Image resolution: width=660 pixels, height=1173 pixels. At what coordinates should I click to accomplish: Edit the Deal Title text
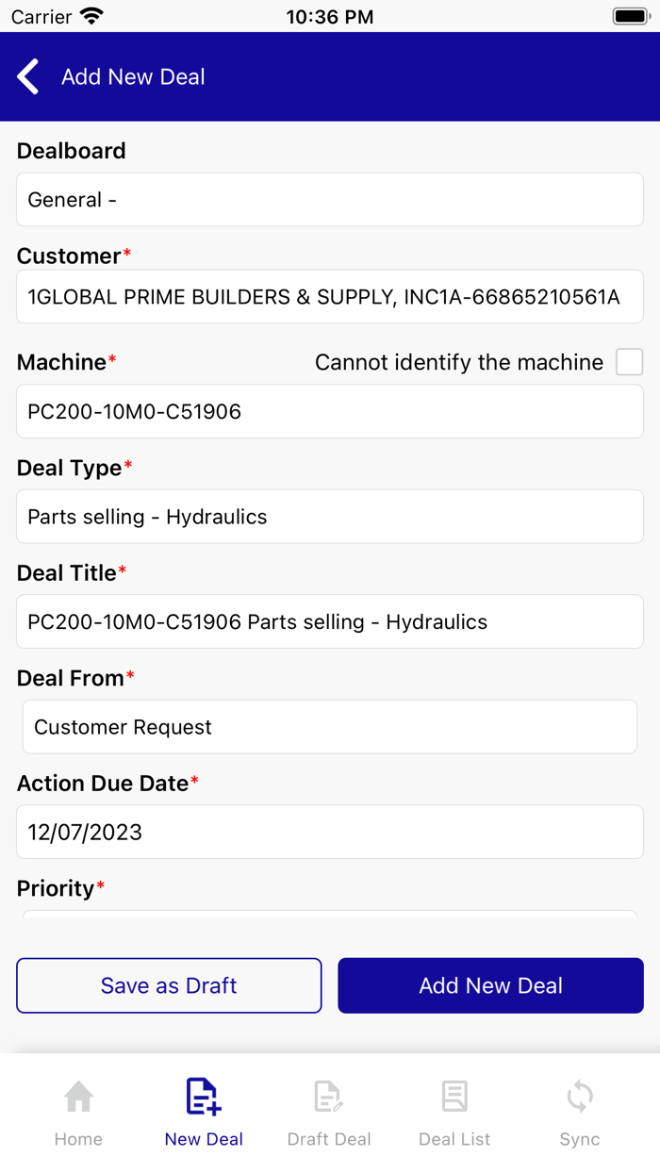click(x=329, y=621)
